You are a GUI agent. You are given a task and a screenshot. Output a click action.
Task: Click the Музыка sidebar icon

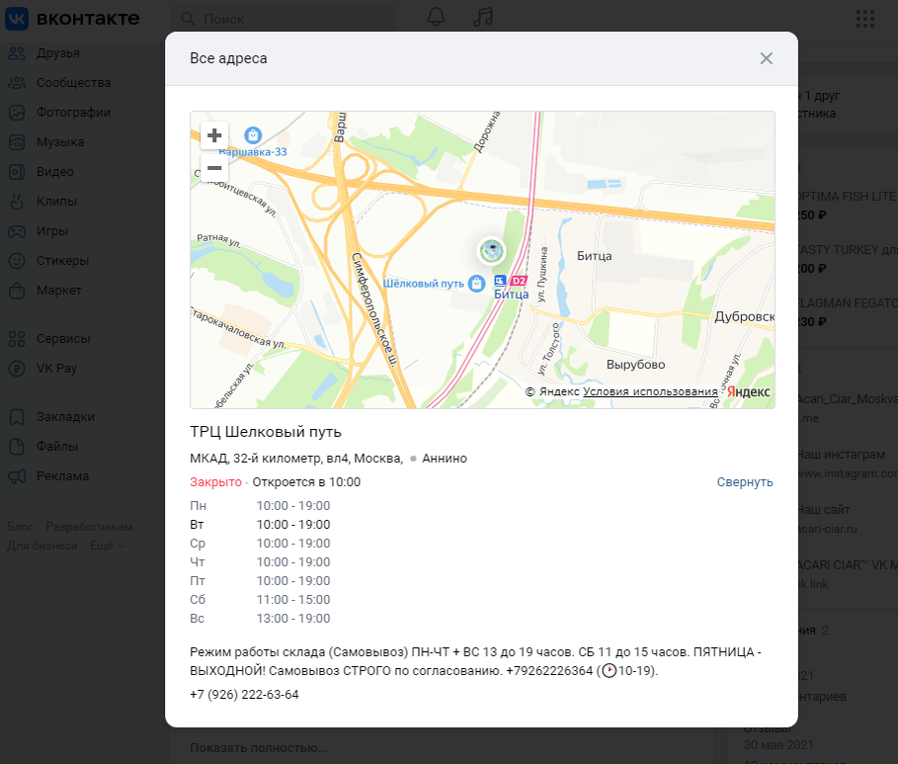(x=17, y=142)
